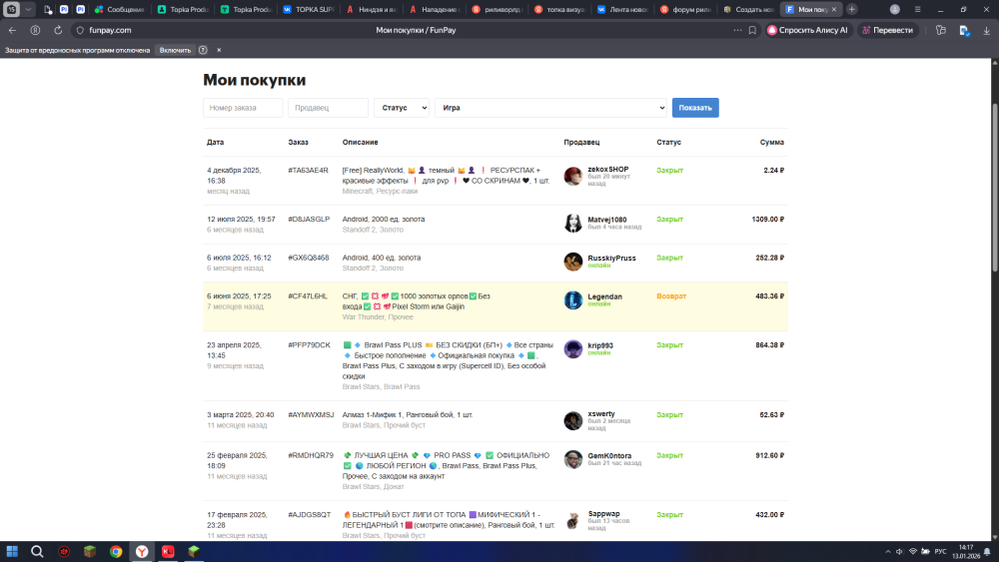This screenshot has width=999, height=562.
Task: Open Yandex Browser taskbar icon
Action: point(142,551)
